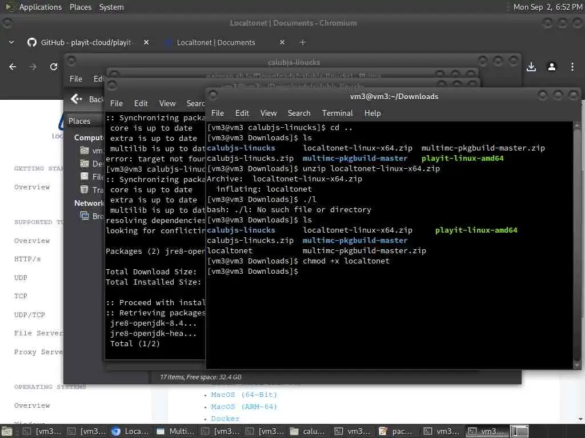
Task: Click file manager status text 17 items free space
Action: 201,377
